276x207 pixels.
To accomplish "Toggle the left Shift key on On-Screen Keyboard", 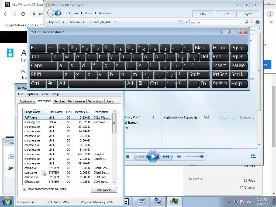I will pos(46,75).
